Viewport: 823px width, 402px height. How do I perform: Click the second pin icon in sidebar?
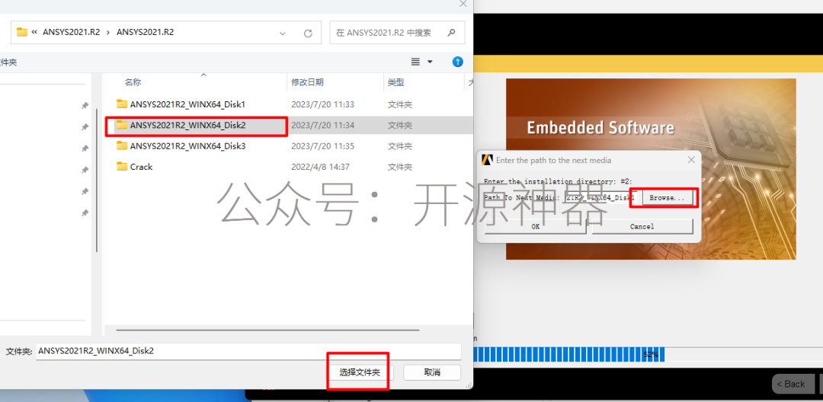85,127
